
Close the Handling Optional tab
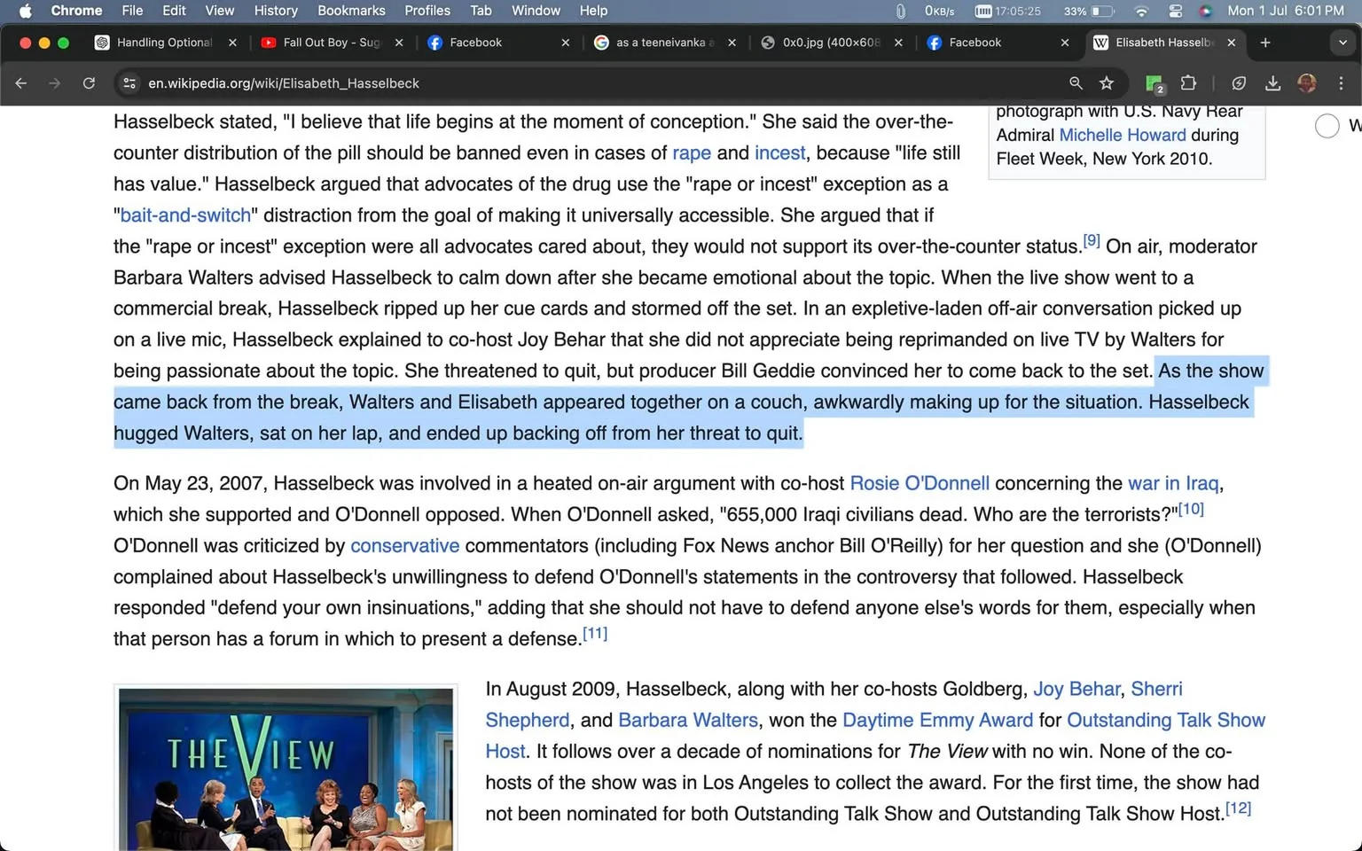click(232, 43)
